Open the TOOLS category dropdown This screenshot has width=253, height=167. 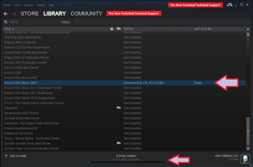tap(65, 22)
